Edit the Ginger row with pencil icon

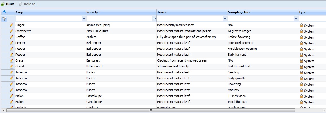click(12, 25)
